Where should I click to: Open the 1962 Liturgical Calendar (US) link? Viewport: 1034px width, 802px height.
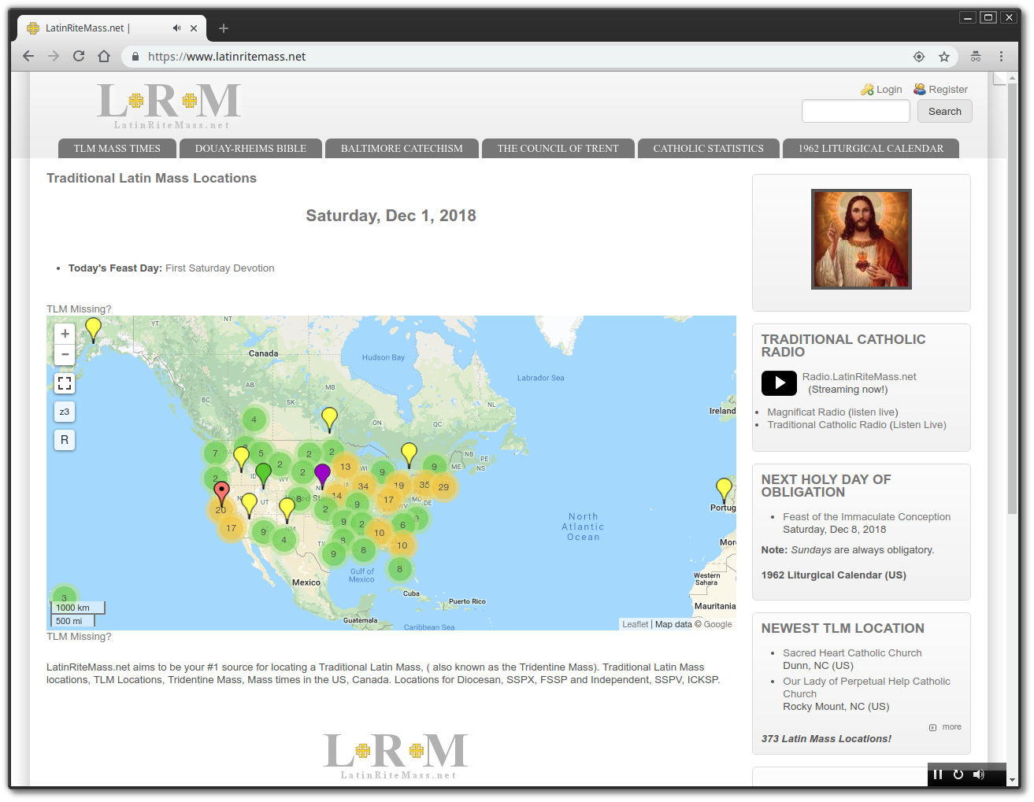(x=834, y=575)
